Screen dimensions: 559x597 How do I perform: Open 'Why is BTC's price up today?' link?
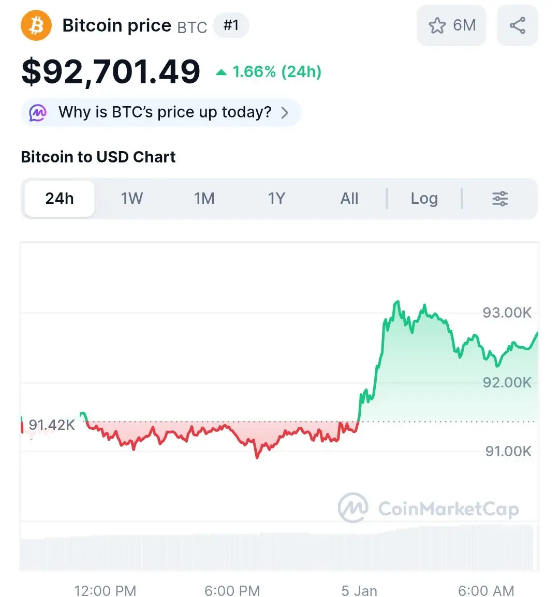(x=165, y=112)
